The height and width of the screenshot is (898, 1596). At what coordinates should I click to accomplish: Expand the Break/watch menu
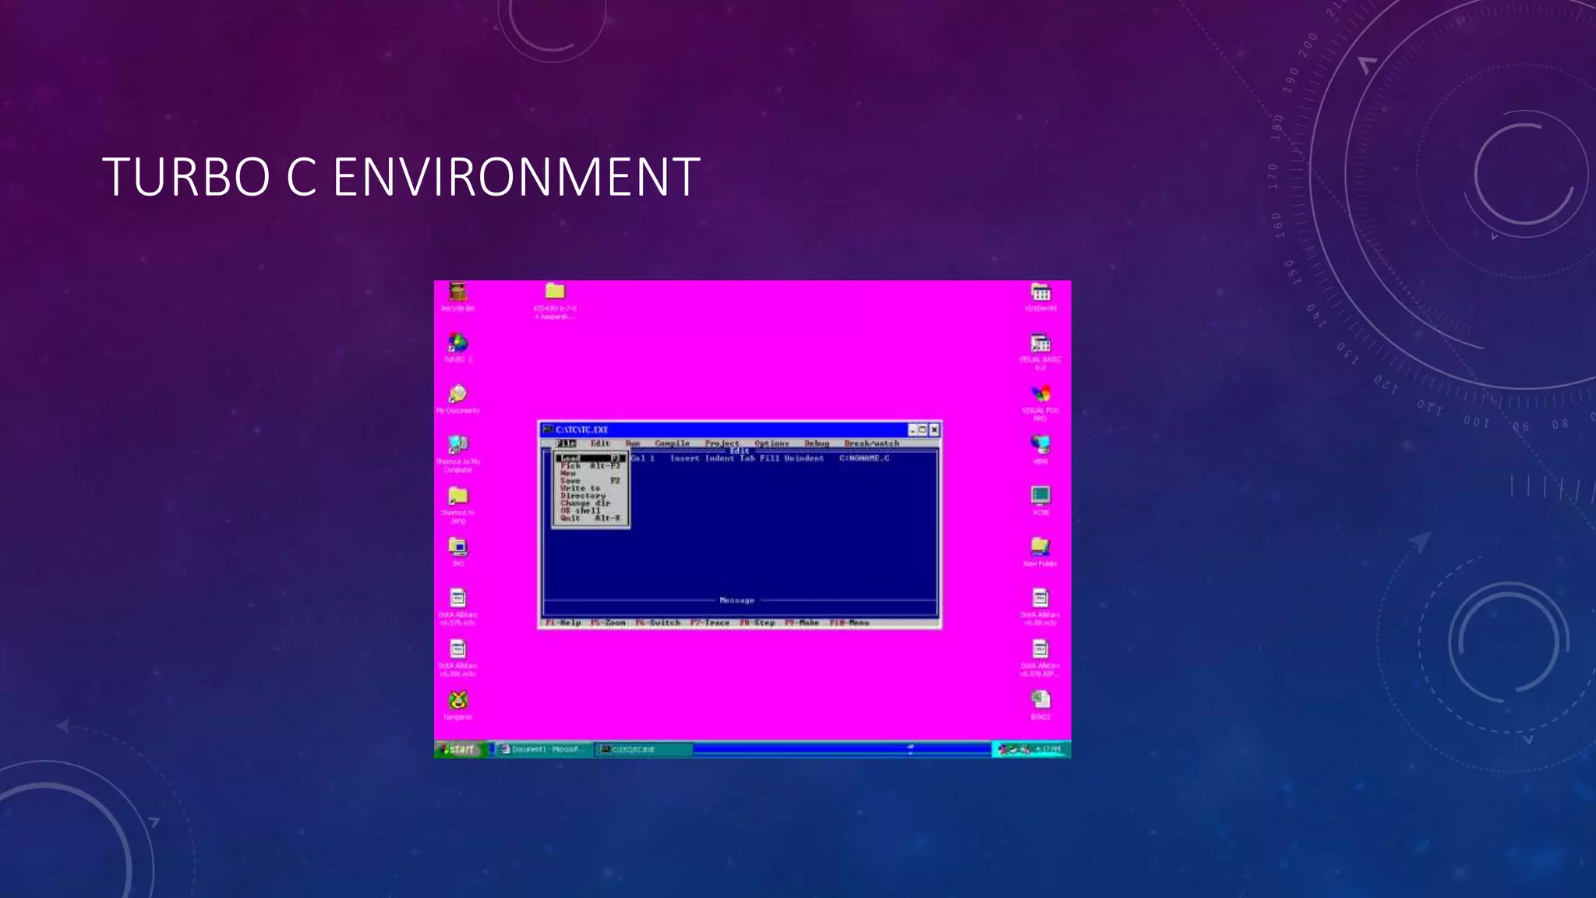pos(871,444)
